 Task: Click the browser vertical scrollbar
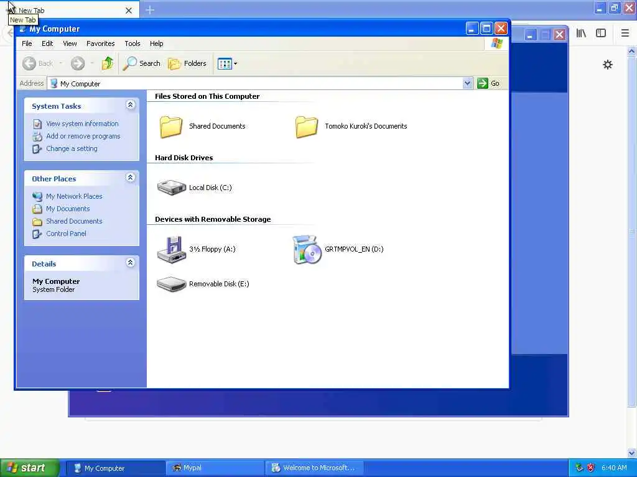[x=631, y=231]
